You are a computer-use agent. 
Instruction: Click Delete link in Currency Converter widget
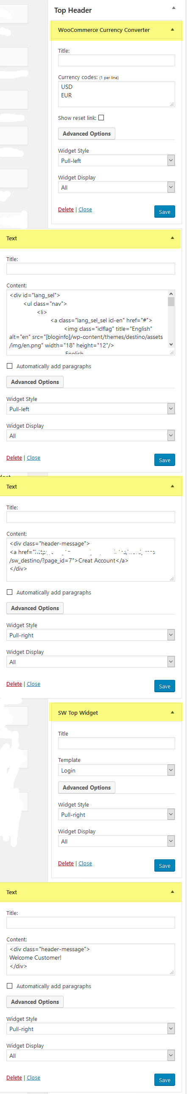pos(66,210)
